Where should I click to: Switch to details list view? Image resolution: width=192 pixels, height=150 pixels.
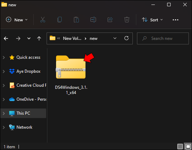click(180, 147)
